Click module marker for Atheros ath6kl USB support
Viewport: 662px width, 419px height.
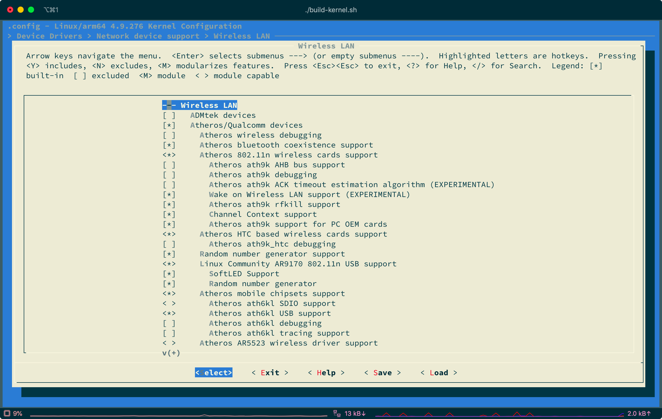[x=169, y=313]
